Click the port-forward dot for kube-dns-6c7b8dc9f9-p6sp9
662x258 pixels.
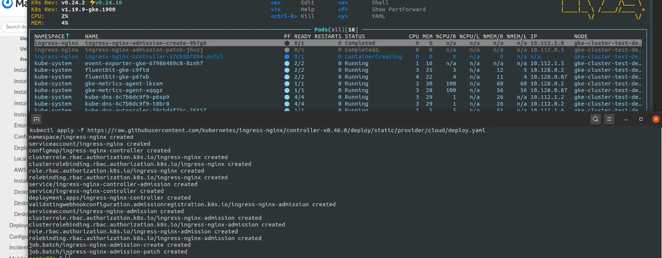pos(287,97)
